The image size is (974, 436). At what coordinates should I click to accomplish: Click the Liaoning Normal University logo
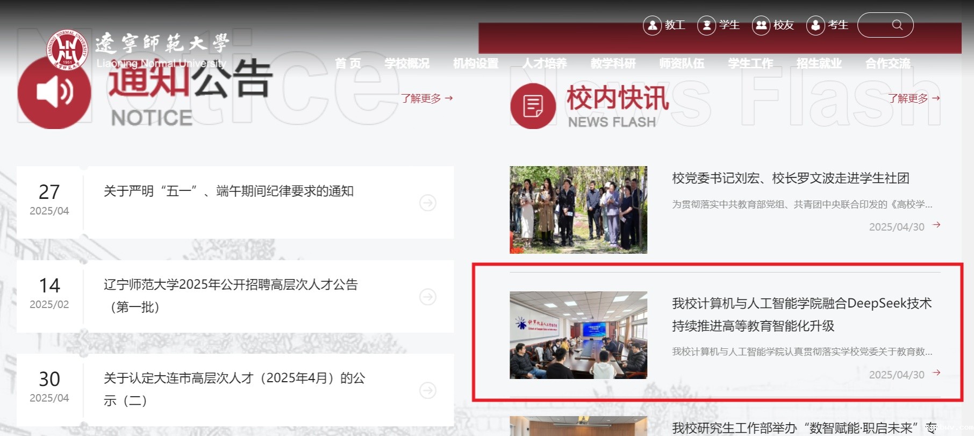pyautogui.click(x=67, y=49)
